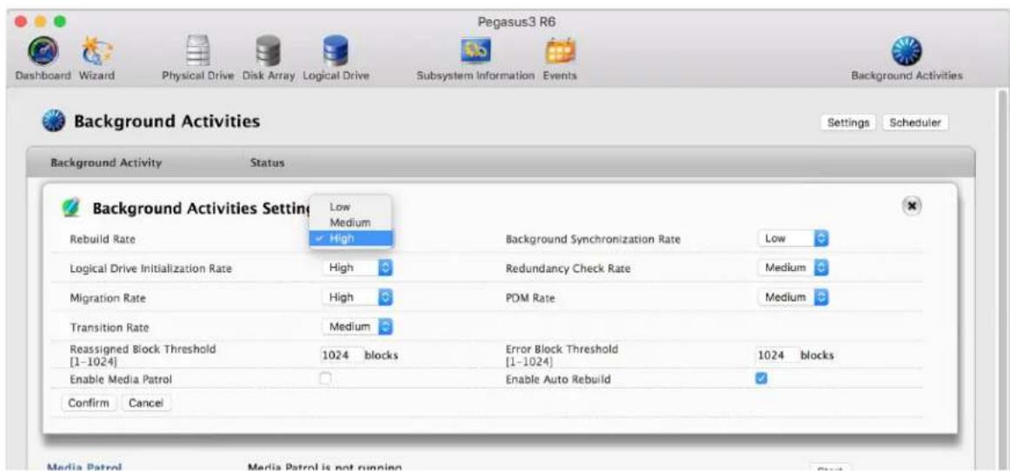Open the PDM Rate dropdown
Viewport: 1010px width, 471px height.
(793, 298)
